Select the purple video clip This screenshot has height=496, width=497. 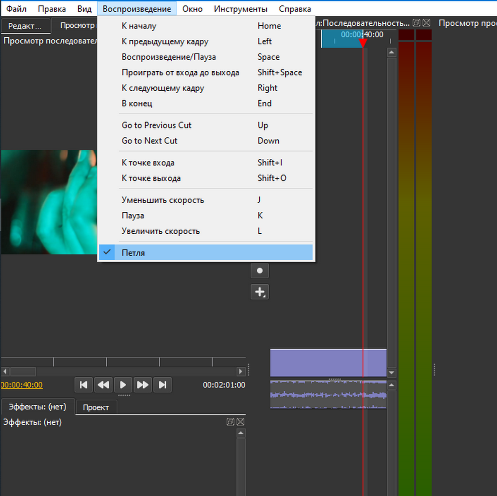coord(328,363)
